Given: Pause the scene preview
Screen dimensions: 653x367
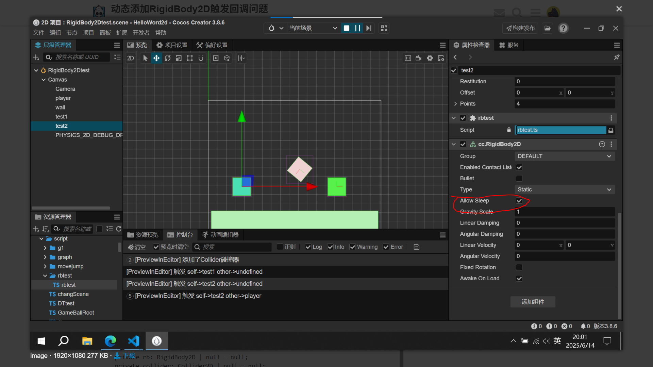Looking at the screenshot, I should click(x=357, y=28).
